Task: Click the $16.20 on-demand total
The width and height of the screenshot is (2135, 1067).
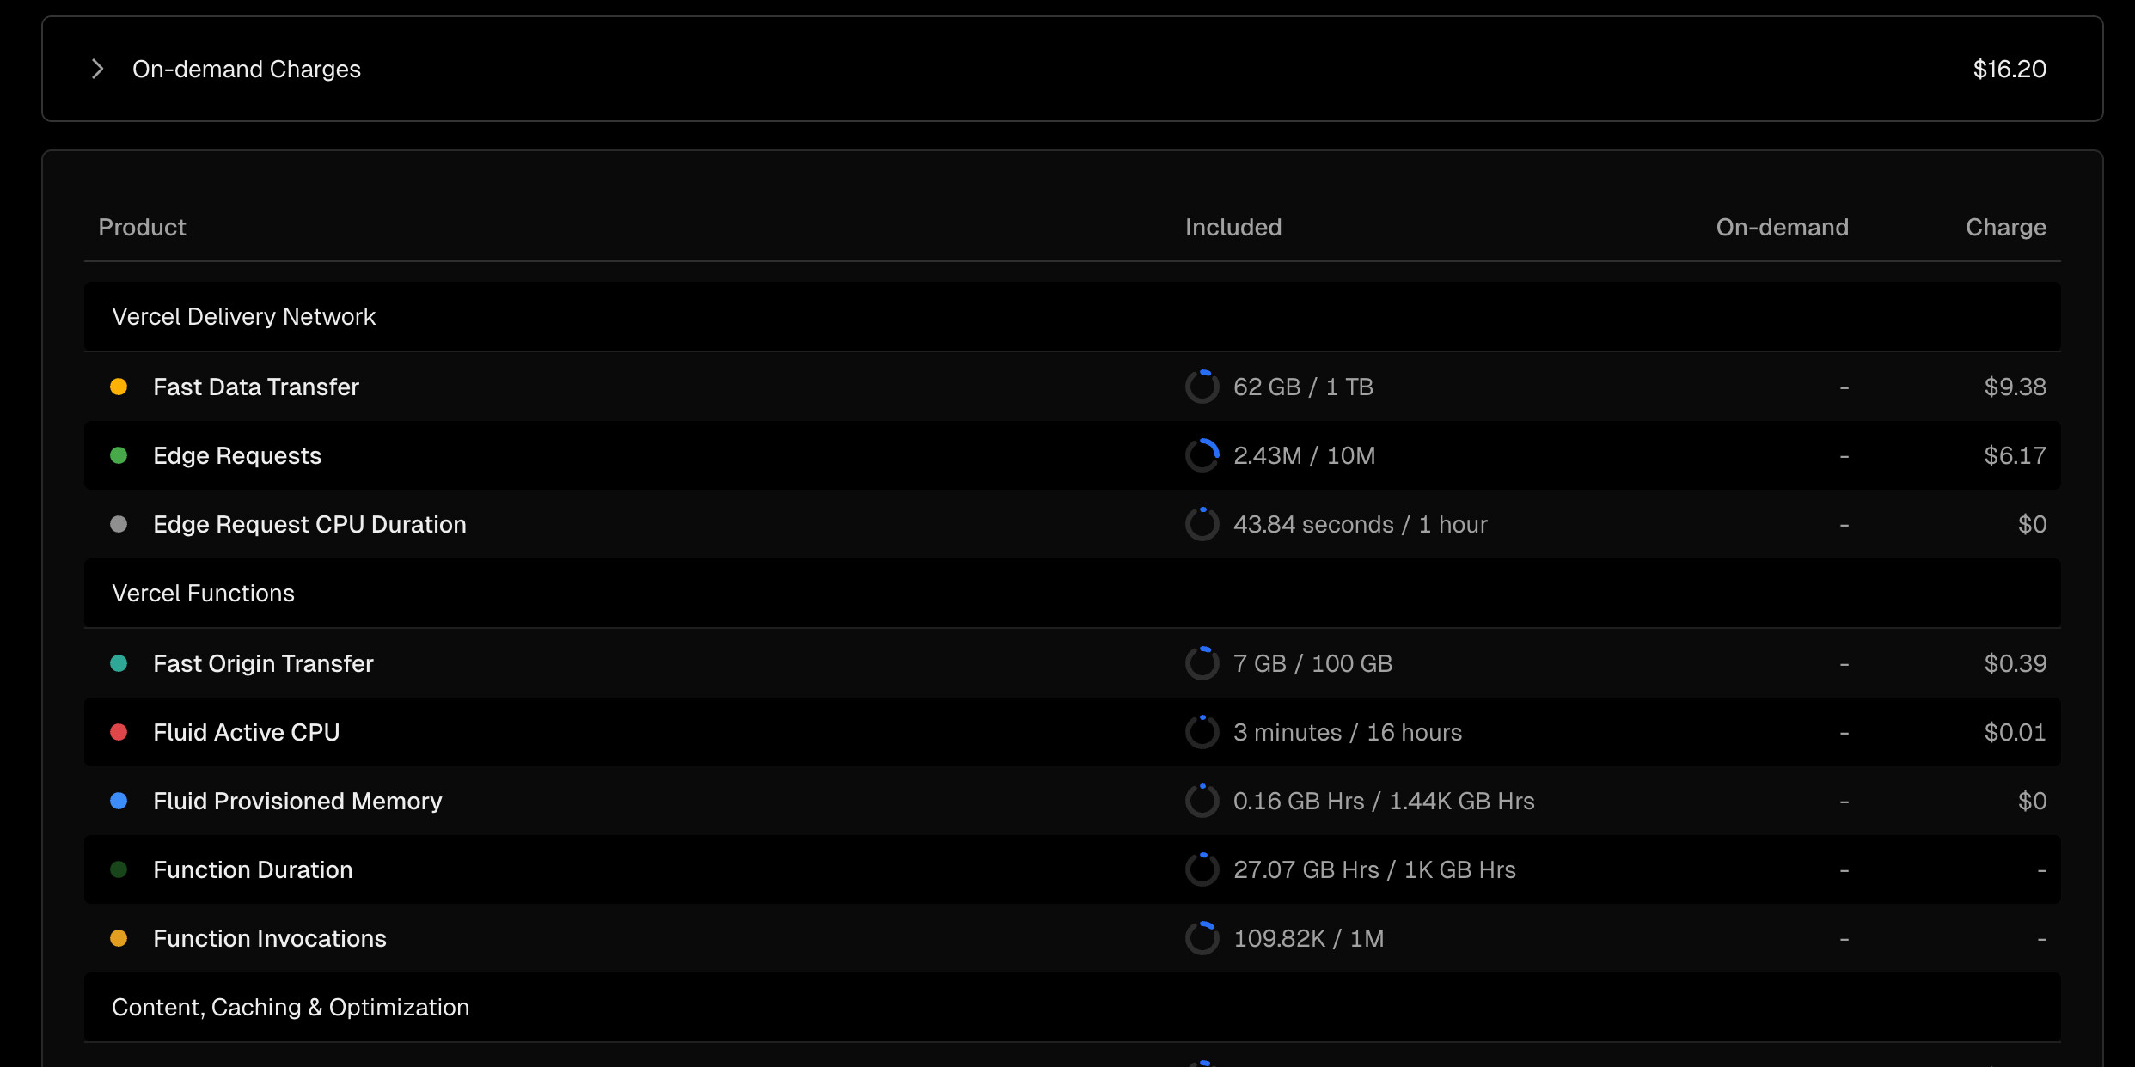Action: (x=2010, y=69)
